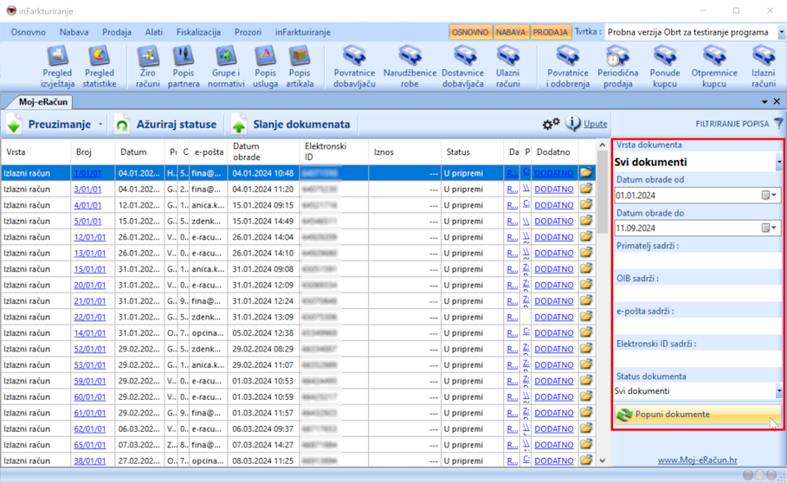Click the Preuzimanje button
The width and height of the screenshot is (787, 483).
[49, 125]
